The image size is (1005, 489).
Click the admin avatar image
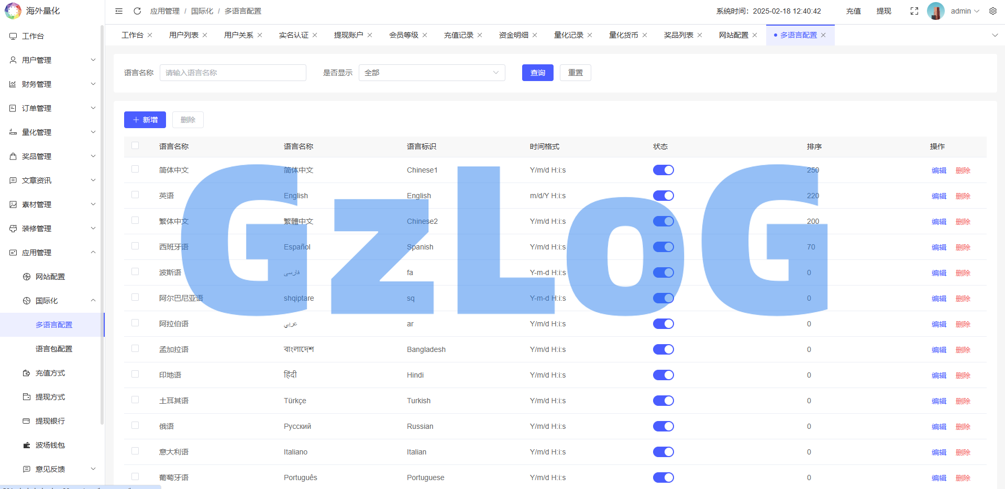click(935, 11)
